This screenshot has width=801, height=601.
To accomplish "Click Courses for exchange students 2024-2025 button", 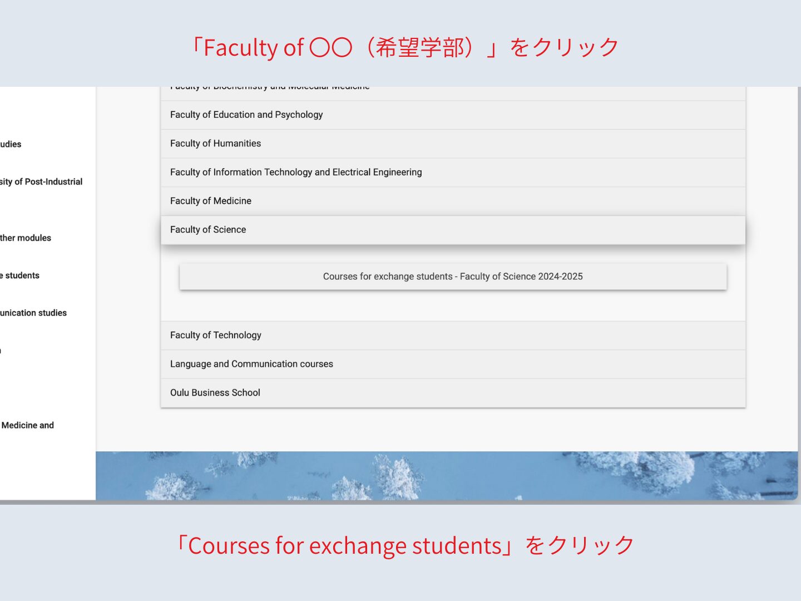I will coord(453,277).
